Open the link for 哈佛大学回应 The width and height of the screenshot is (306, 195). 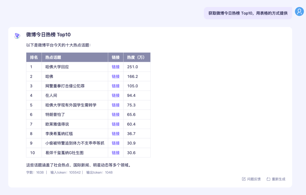click(x=116, y=67)
